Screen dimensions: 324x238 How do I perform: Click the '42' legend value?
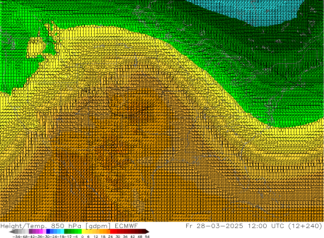pos(133,237)
